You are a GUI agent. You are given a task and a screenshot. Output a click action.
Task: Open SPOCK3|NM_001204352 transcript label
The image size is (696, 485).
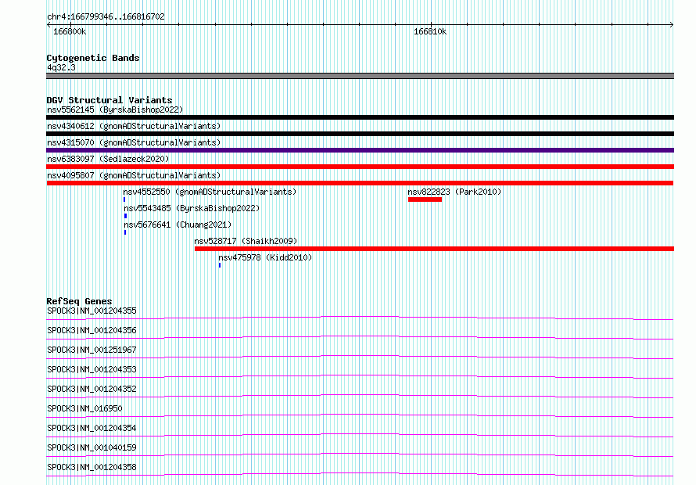(x=91, y=389)
